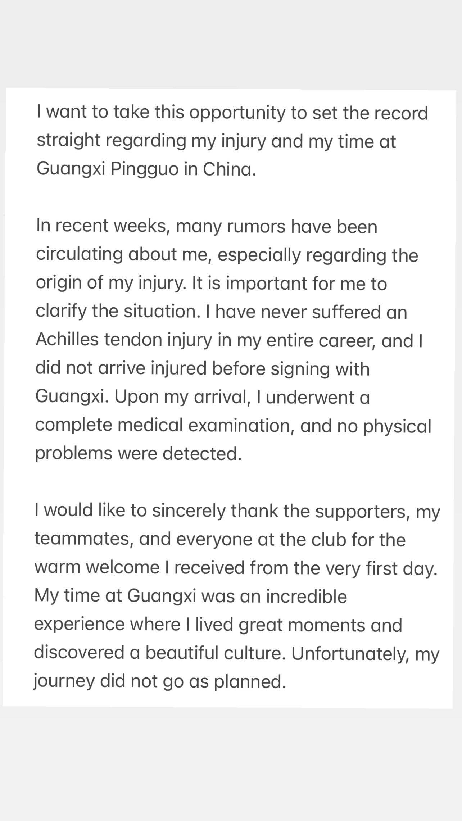Image resolution: width=462 pixels, height=821 pixels.
Task: Click the word "circulating"
Action: click(79, 255)
